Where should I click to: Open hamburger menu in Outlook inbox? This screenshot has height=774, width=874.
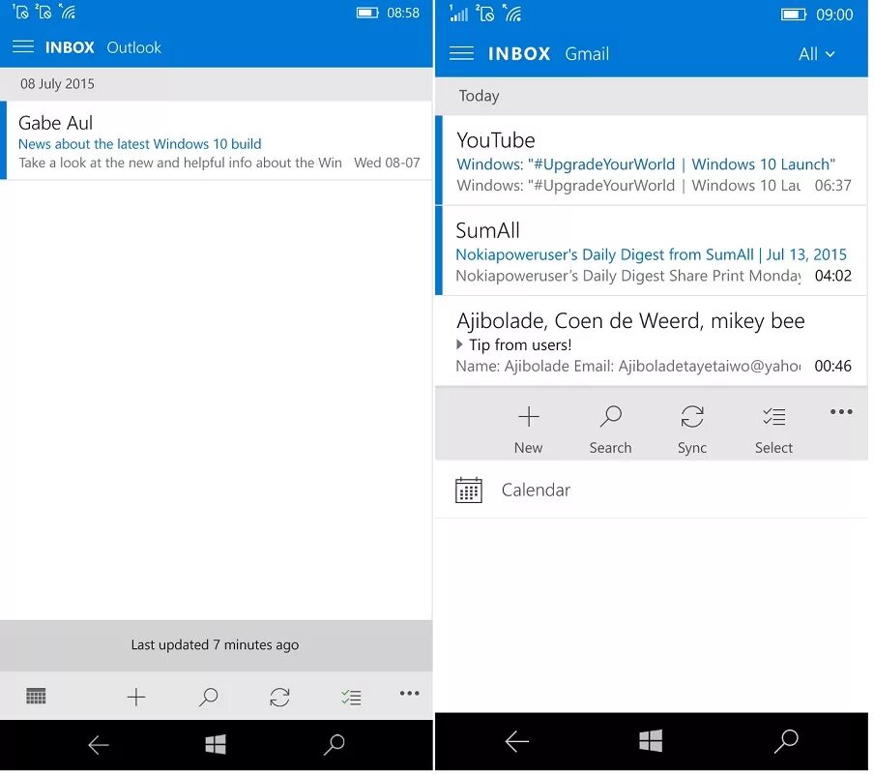(23, 46)
